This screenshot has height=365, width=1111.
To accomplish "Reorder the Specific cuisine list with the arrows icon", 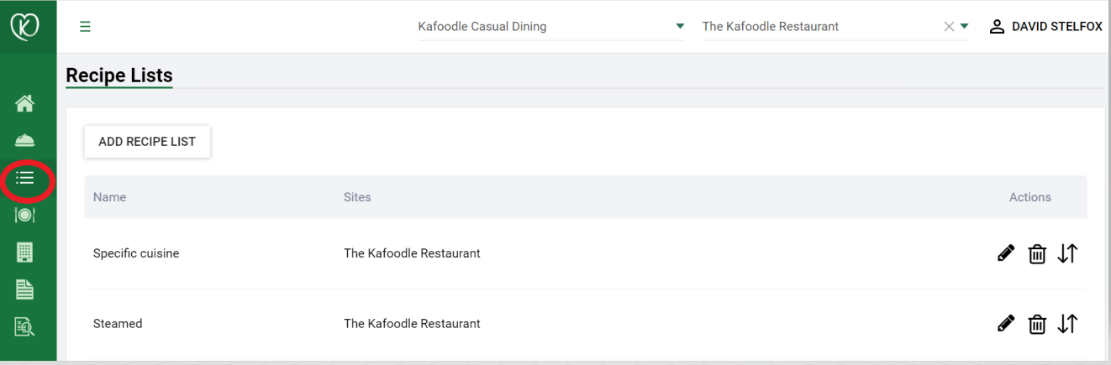I will tap(1067, 253).
